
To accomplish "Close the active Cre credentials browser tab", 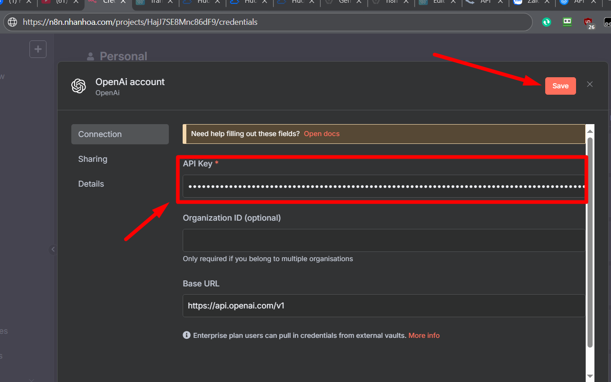I will 123,1.
